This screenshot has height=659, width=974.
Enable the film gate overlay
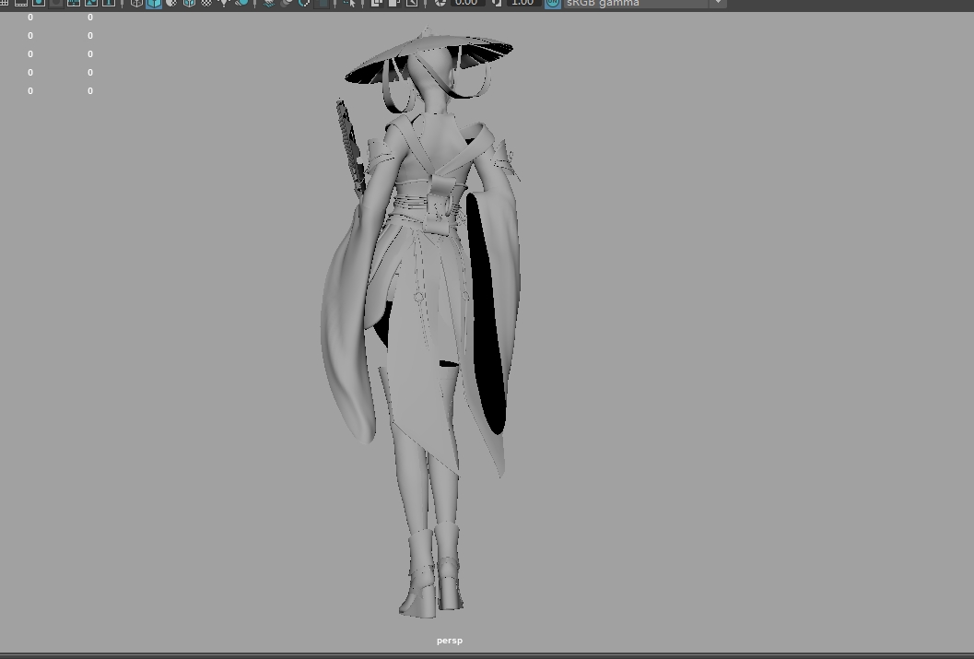pos(21,4)
